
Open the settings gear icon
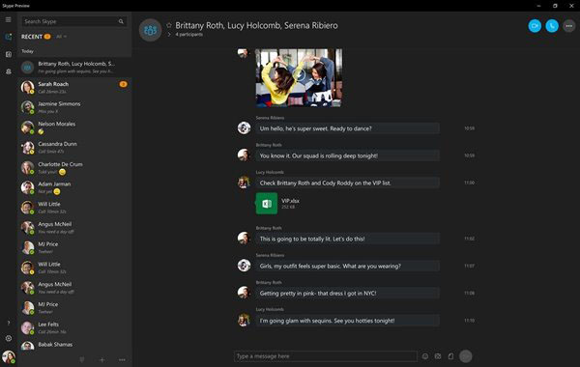[8, 338]
